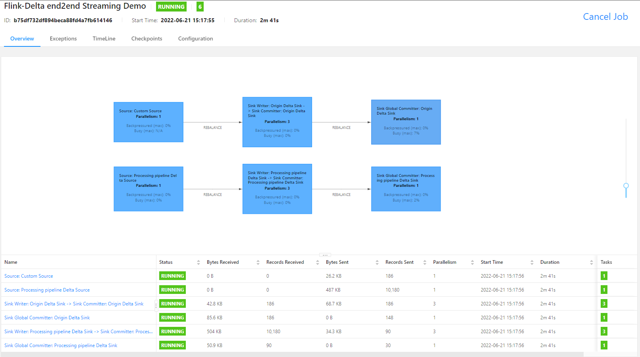This screenshot has width=640, height=357.
Task: Open the Overview tab
Action: click(22, 39)
